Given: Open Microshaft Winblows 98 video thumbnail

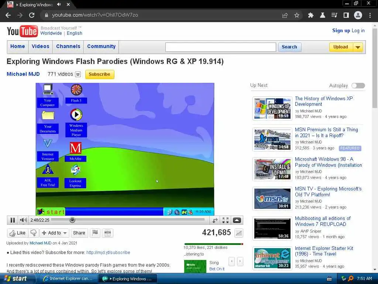Looking at the screenshot, I should tap(272, 169).
